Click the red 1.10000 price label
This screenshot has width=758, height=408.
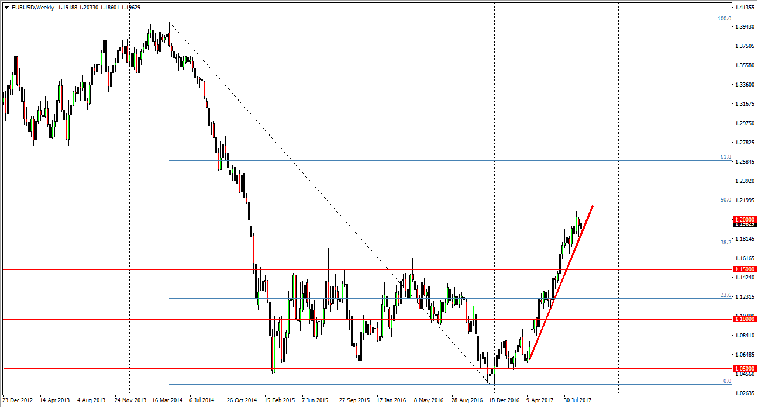pos(745,319)
